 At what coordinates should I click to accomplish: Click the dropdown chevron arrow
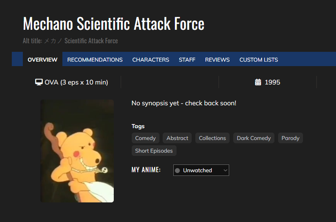click(x=225, y=171)
